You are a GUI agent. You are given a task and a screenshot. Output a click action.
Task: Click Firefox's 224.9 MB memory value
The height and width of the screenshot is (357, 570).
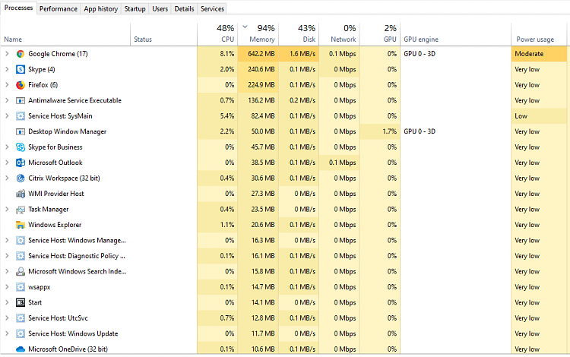pos(261,85)
